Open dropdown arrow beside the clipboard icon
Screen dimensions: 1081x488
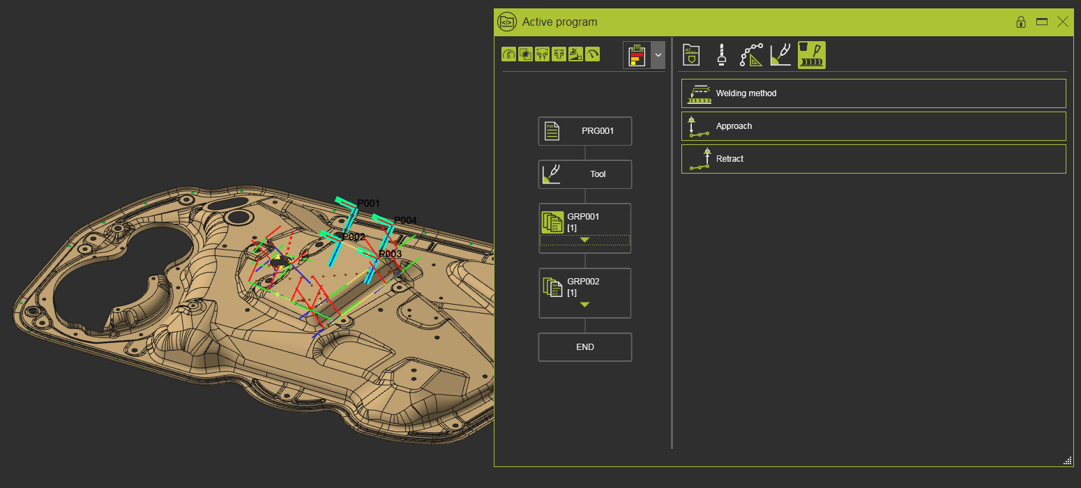click(x=658, y=55)
